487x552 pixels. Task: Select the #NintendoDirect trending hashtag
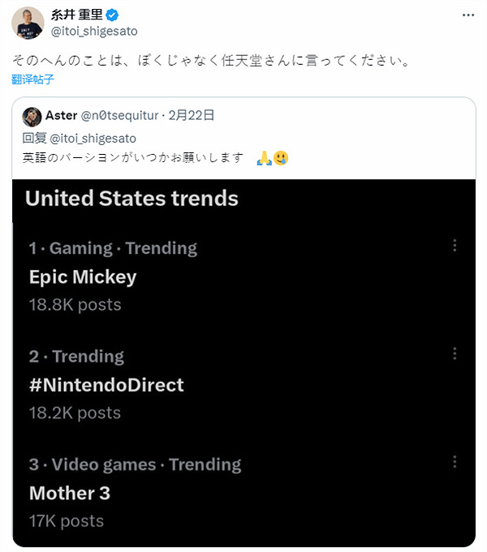106,384
